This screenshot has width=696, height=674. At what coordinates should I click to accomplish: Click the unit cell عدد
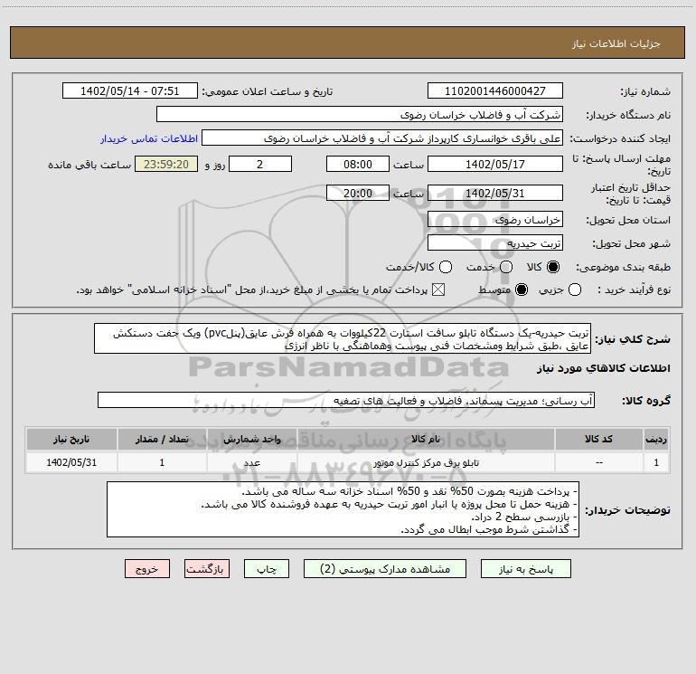coord(251,463)
